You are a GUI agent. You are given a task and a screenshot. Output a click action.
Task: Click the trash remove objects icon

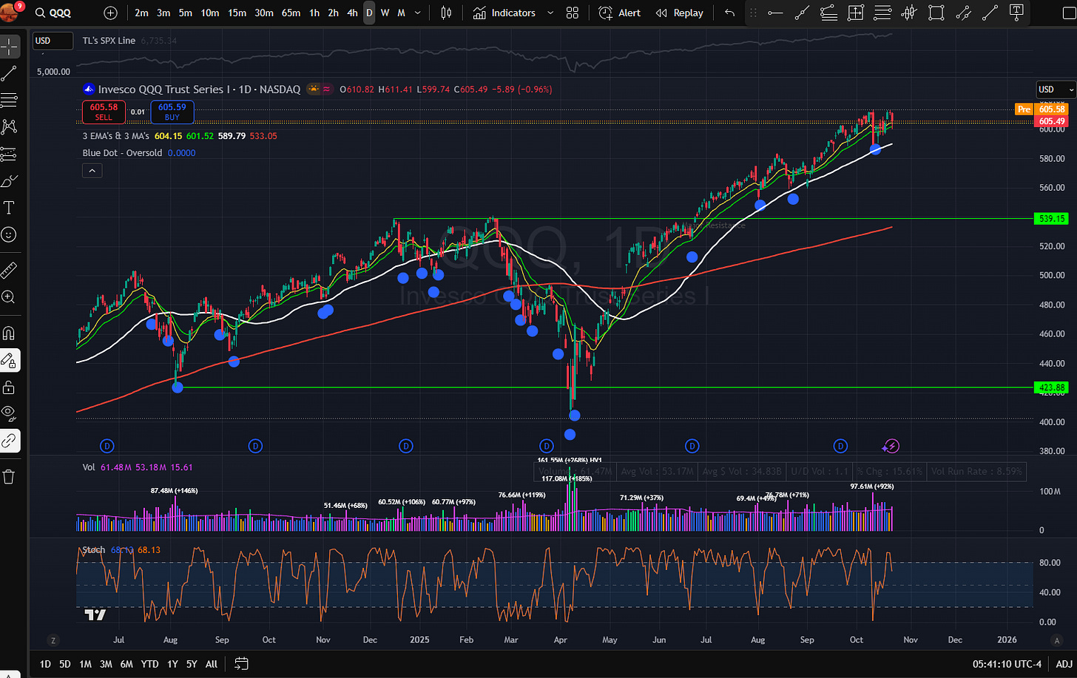coord(10,476)
